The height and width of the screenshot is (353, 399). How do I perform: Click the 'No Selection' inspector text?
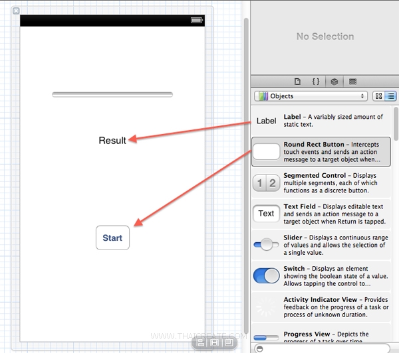[x=325, y=36]
